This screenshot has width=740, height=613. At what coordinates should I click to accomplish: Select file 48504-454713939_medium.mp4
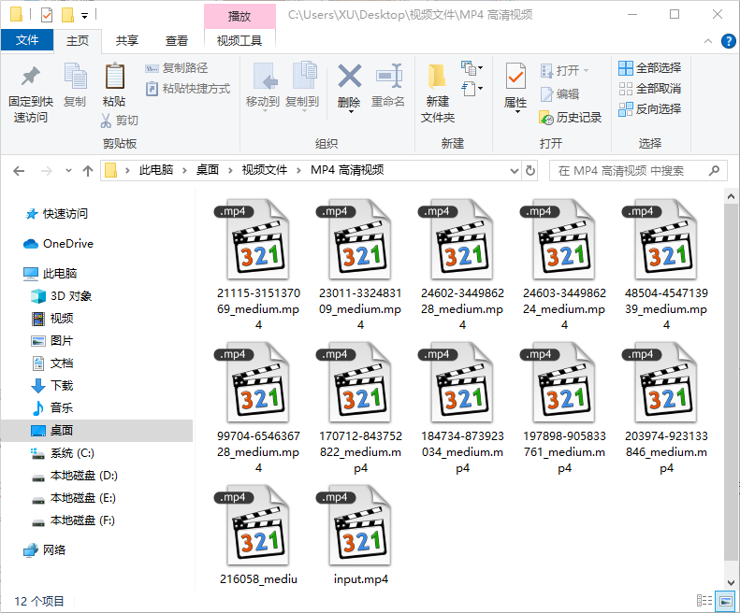pyautogui.click(x=666, y=264)
